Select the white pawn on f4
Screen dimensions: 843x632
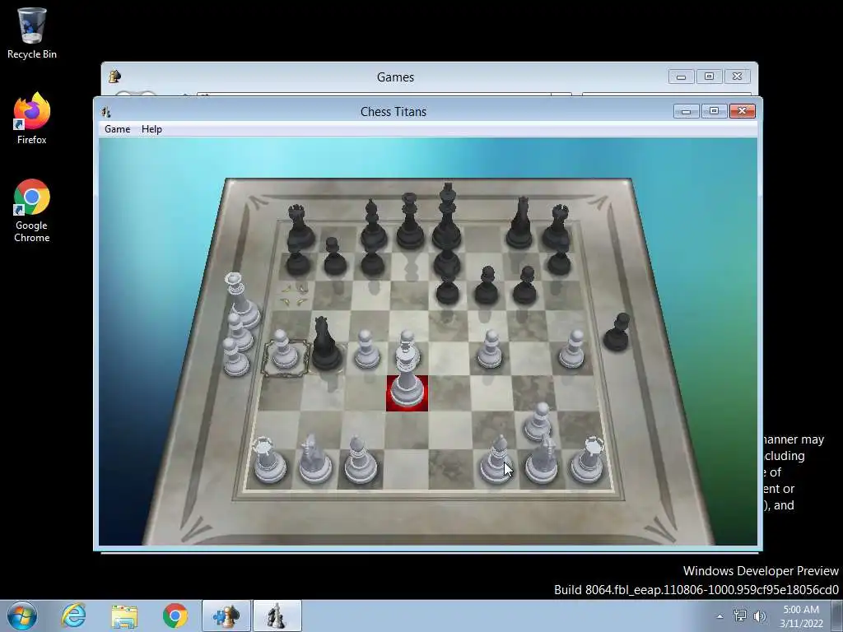(x=490, y=349)
